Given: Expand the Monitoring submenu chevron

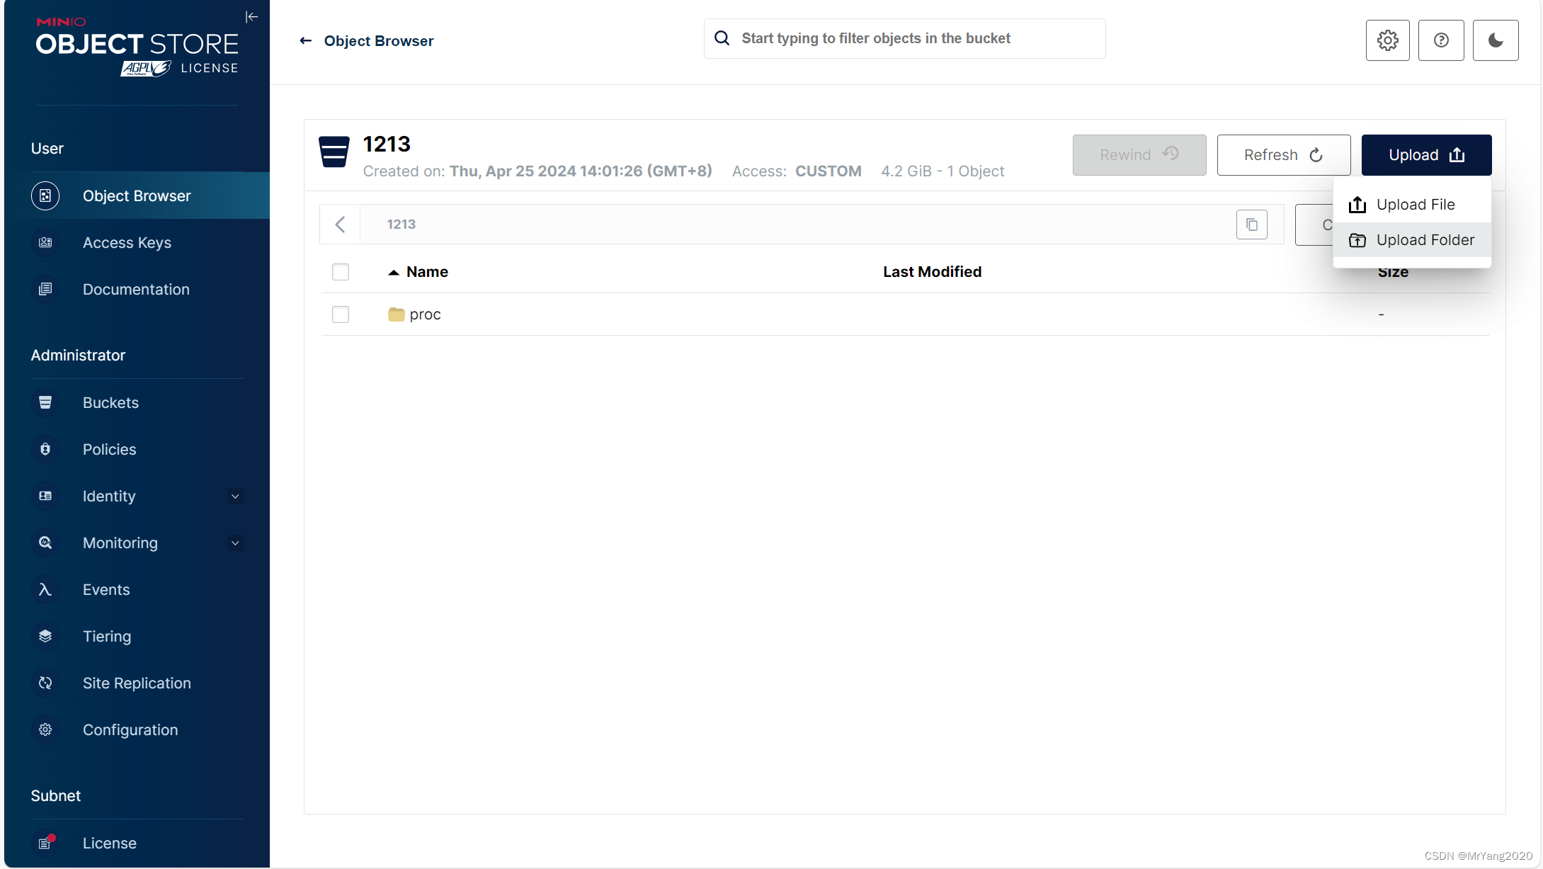Looking at the screenshot, I should pyautogui.click(x=235, y=543).
